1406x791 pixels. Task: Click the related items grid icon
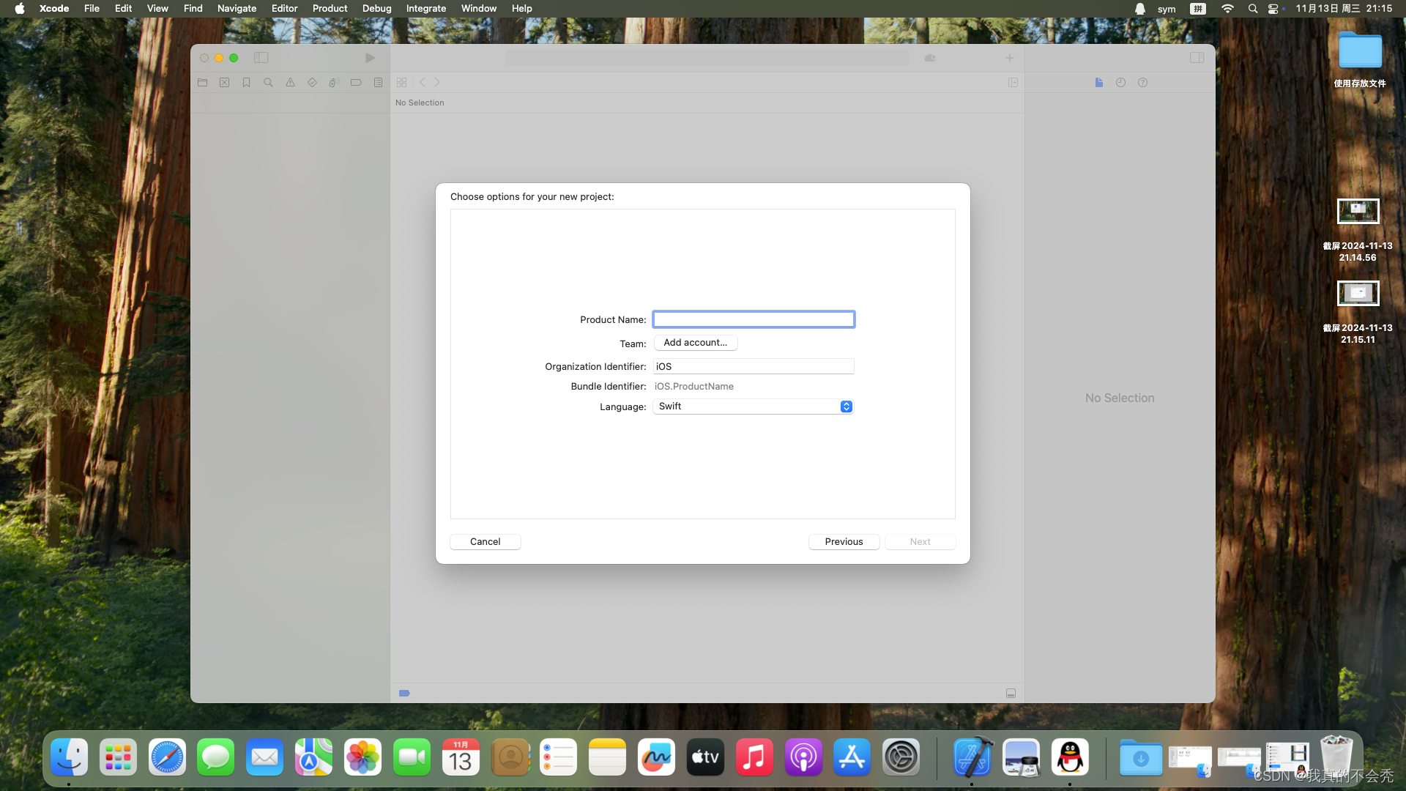coord(401,83)
